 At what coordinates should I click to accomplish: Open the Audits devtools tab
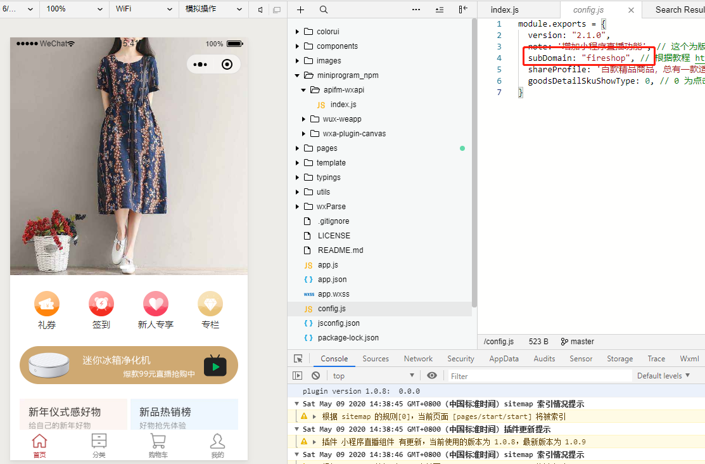point(544,359)
